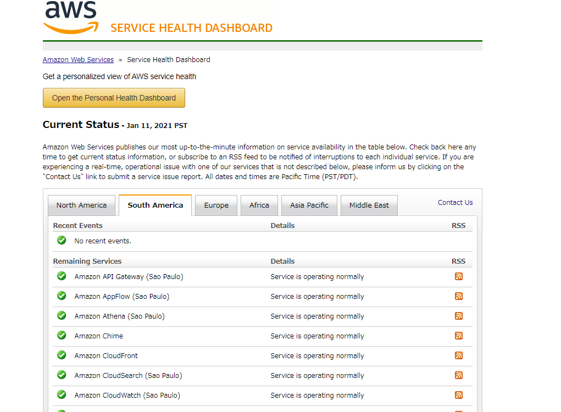Click the RSS icon for Amazon API Gateway (Sao Paulo)
The image size is (561, 412).
coord(459,276)
